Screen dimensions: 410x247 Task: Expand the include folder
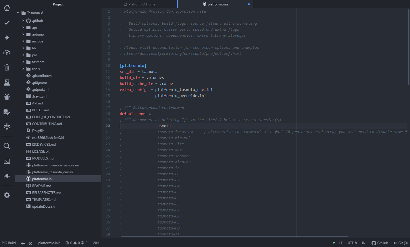tap(23, 41)
